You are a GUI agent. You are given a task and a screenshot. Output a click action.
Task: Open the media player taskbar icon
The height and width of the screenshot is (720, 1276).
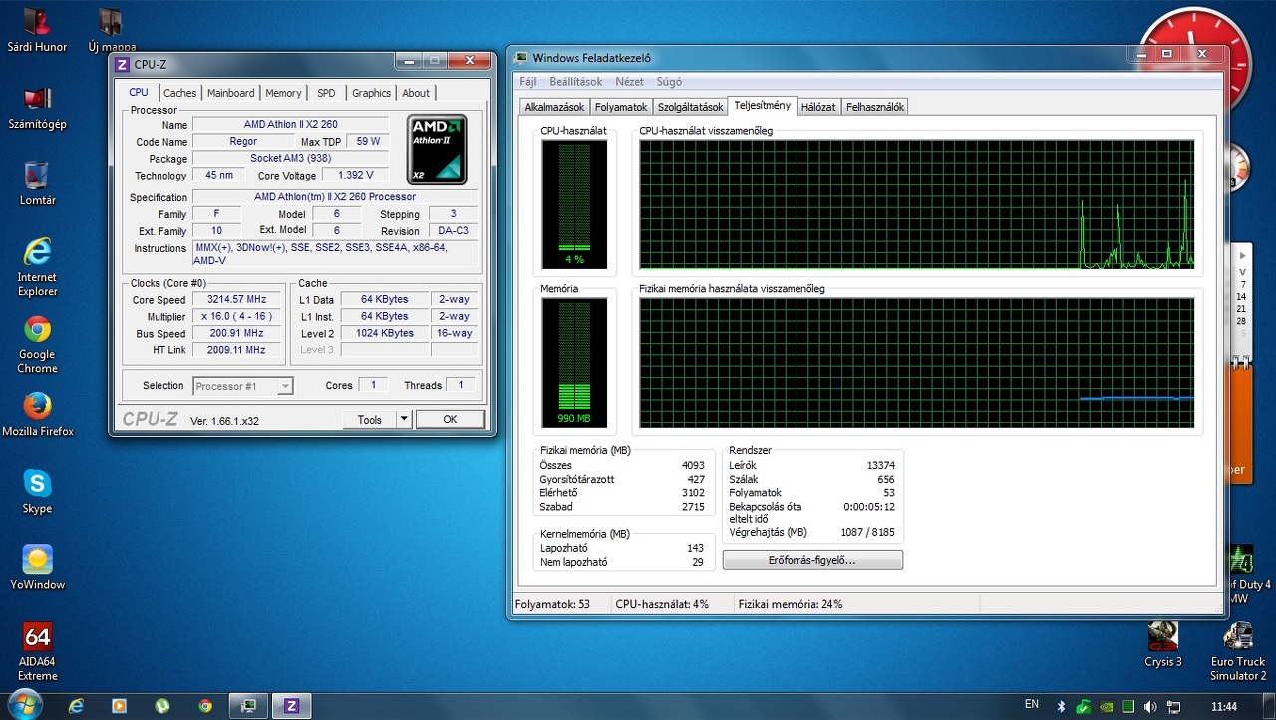(119, 706)
